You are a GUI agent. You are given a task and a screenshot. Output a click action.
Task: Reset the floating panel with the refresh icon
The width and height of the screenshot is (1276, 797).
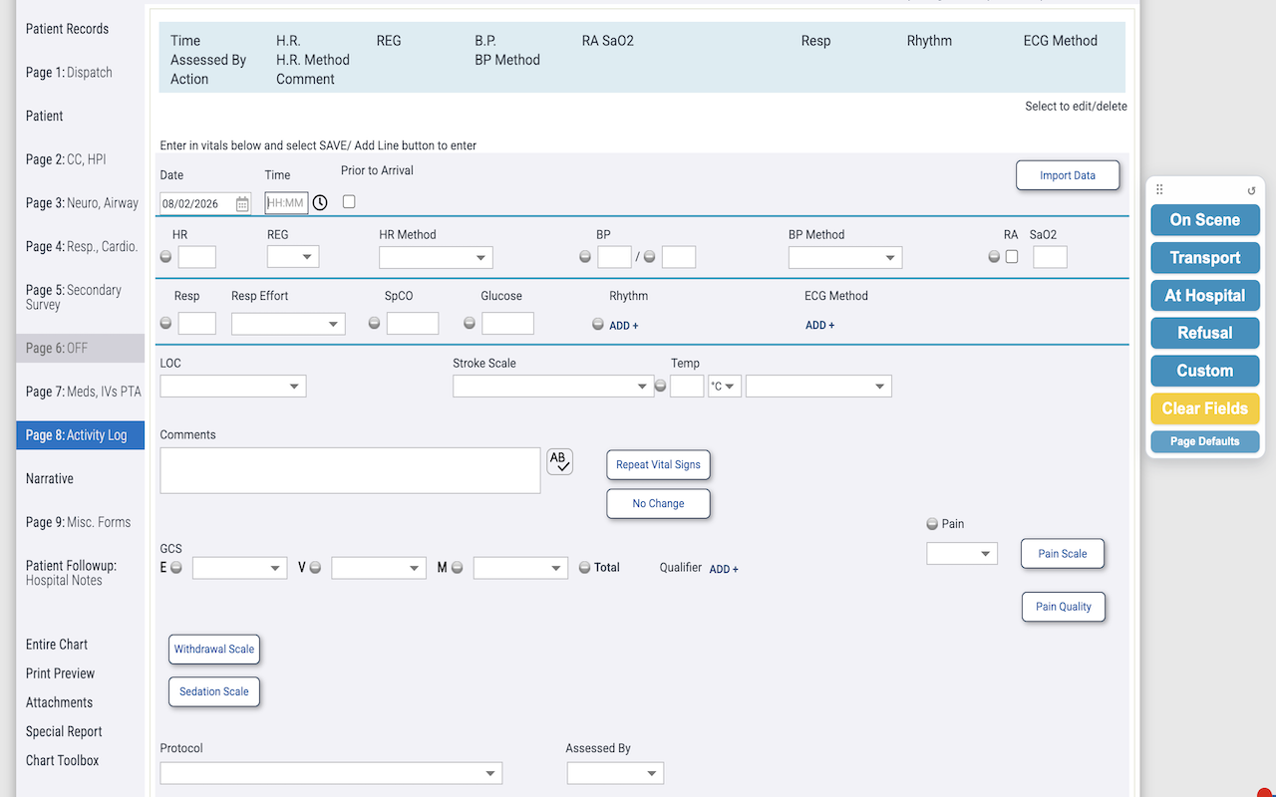point(1251,190)
